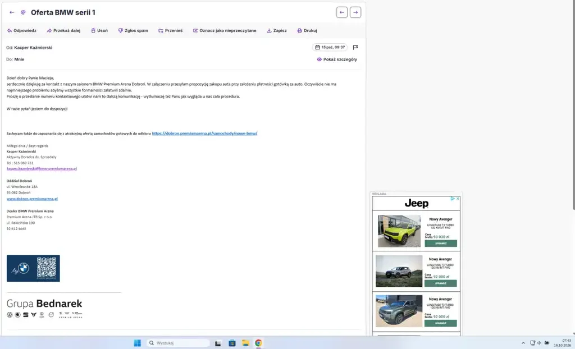
Task: Toggle the flag on this message
Action: click(355, 47)
